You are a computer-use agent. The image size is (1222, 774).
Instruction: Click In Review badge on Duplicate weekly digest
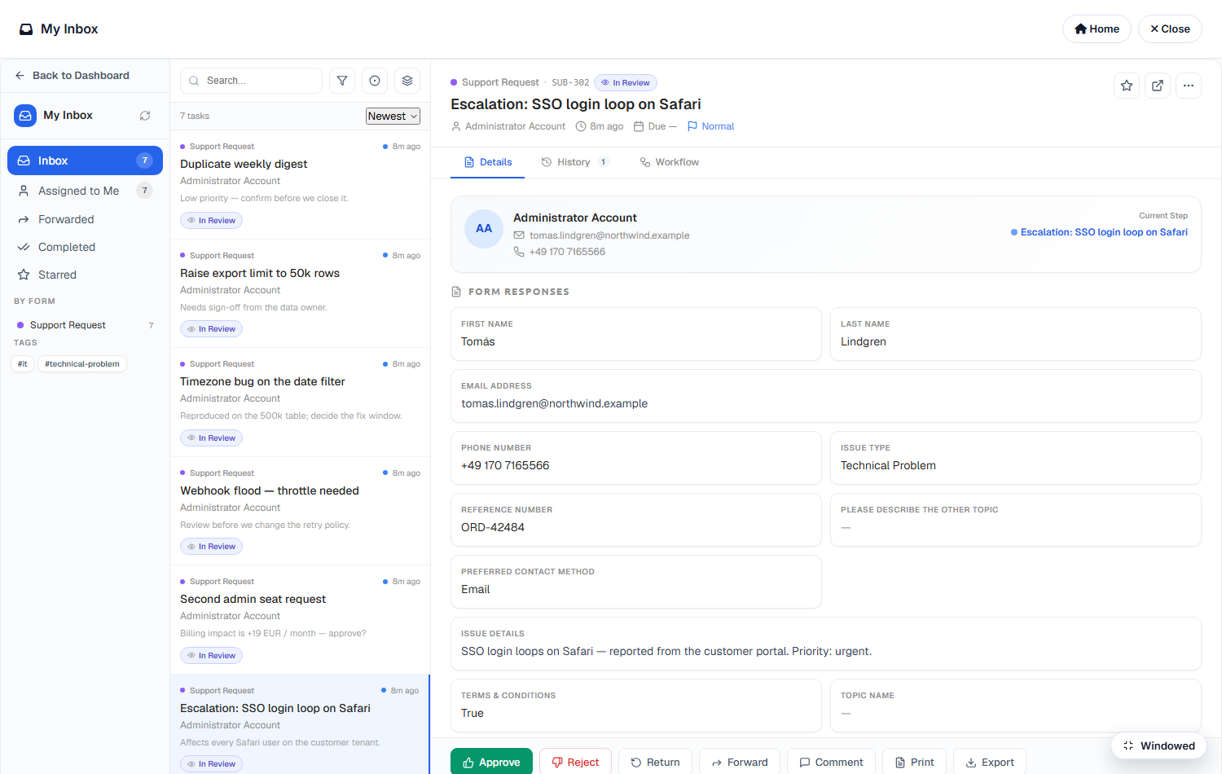[212, 221]
